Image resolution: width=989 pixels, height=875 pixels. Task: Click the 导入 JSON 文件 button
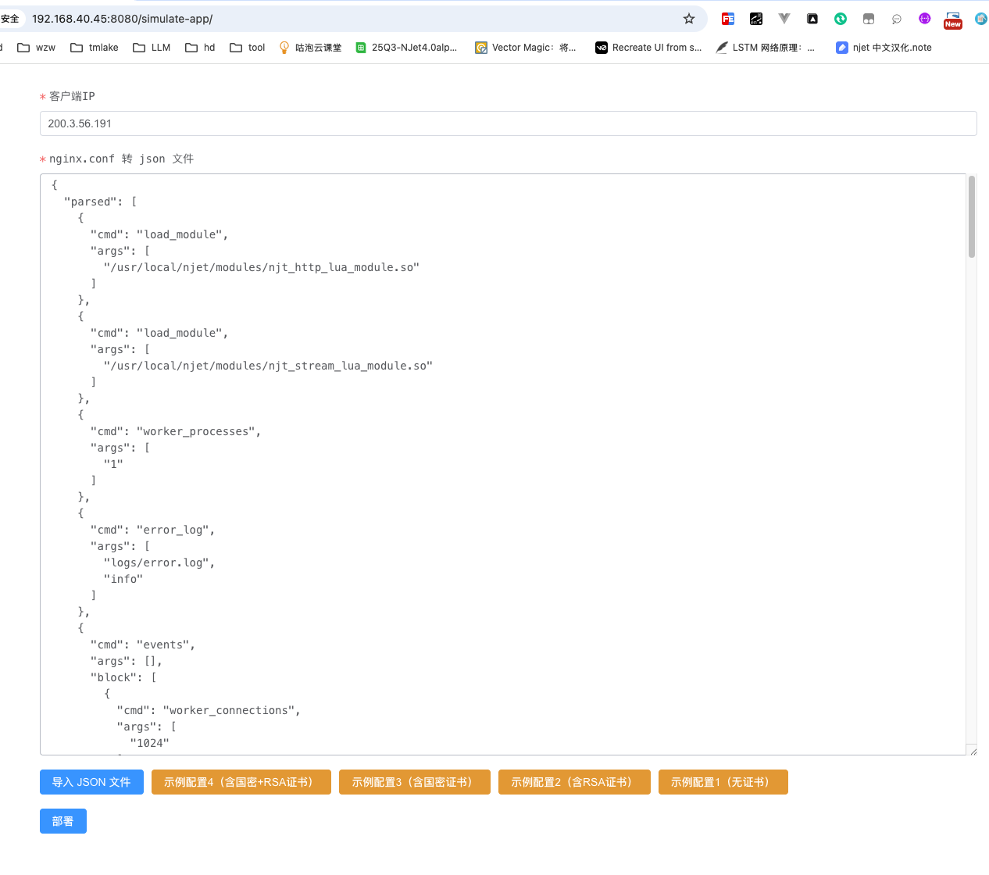click(91, 782)
